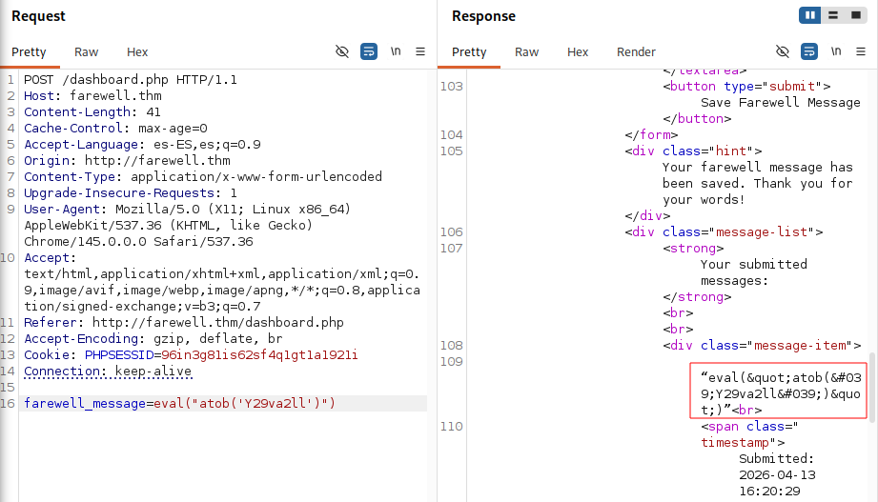This screenshot has width=878, height=502.
Task: Click the button type="submit" tag
Action: pyautogui.click(x=747, y=86)
